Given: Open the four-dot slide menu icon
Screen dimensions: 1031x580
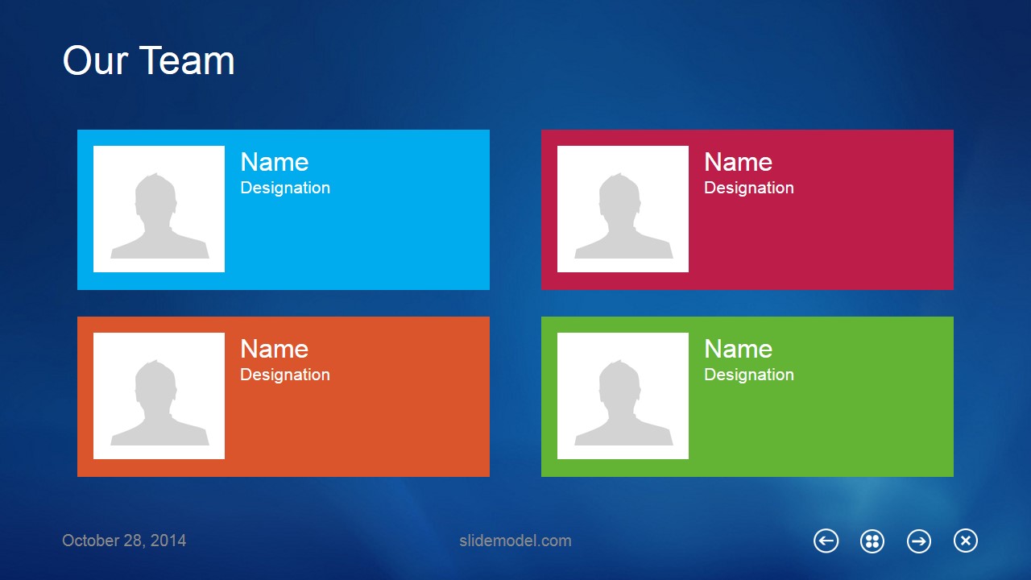Looking at the screenshot, I should point(872,541).
